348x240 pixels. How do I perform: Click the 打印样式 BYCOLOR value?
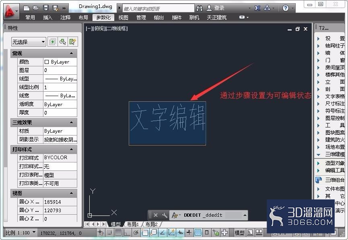coord(60,158)
